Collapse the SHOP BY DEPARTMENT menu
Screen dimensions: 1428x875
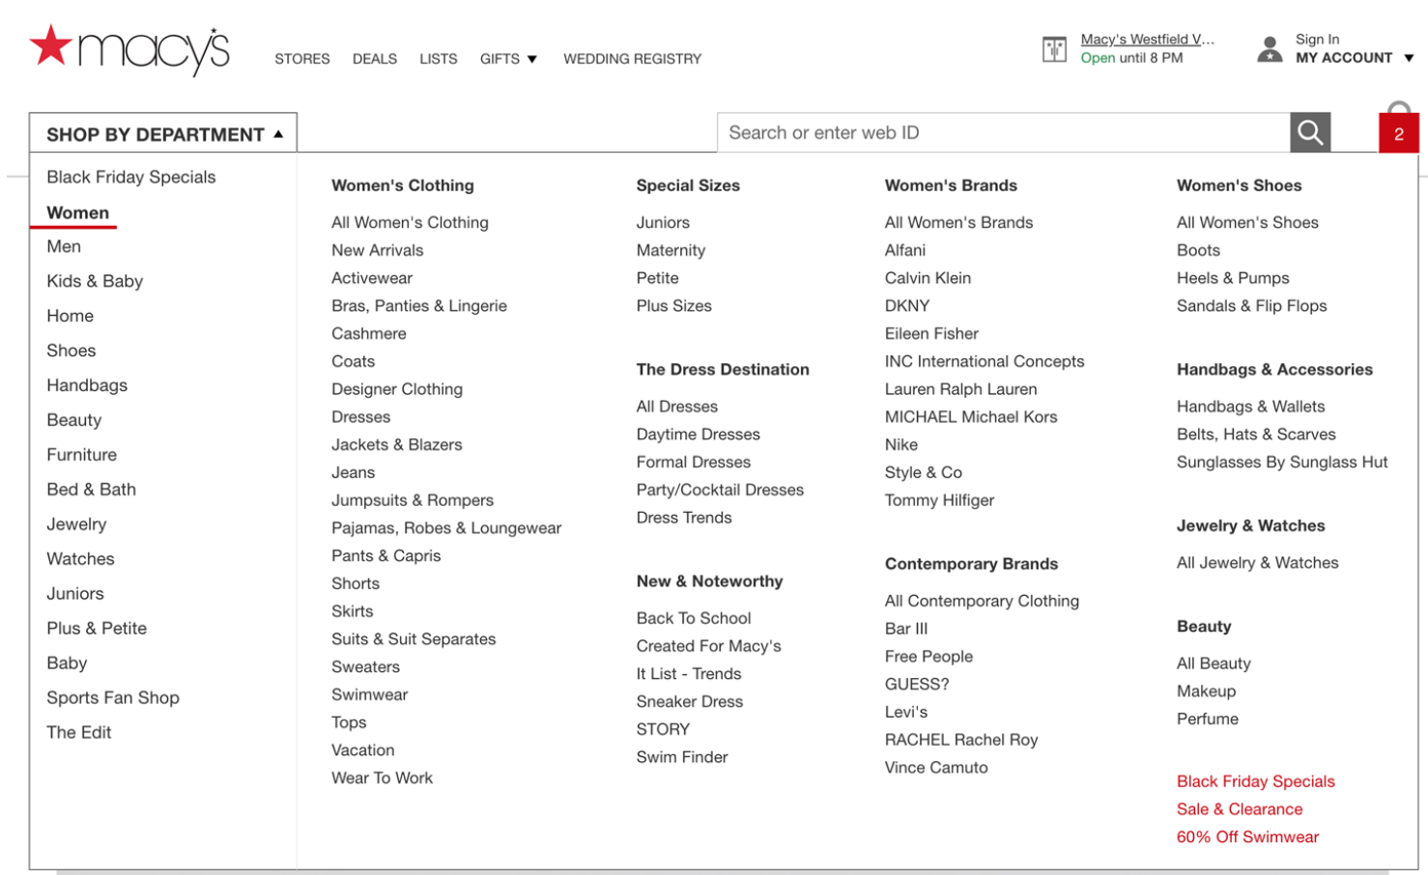tap(163, 133)
